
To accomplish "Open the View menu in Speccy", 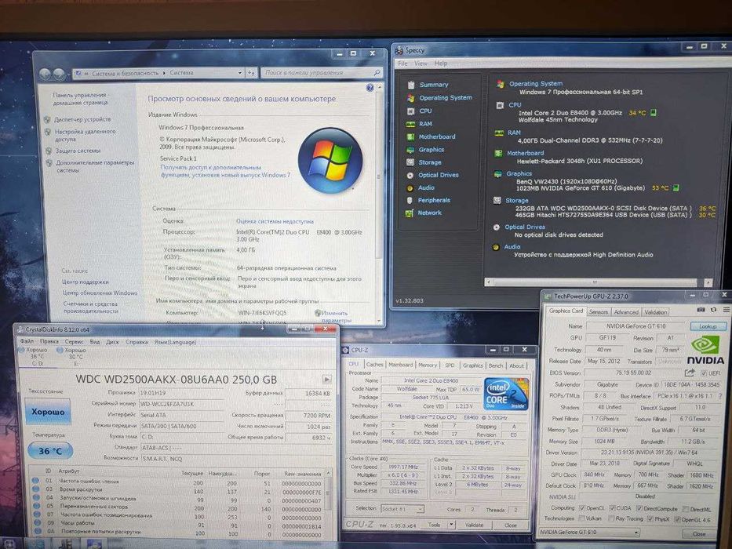I will 421,63.
